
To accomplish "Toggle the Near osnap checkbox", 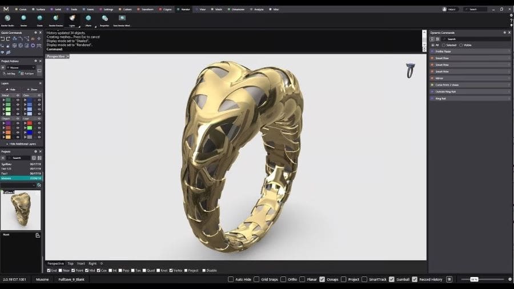I will [61, 271].
